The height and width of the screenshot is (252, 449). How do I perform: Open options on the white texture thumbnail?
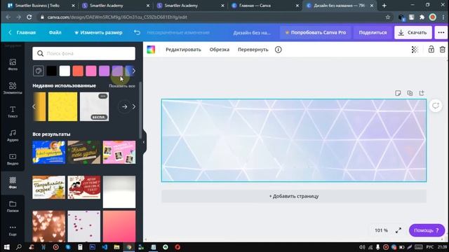pos(103,96)
